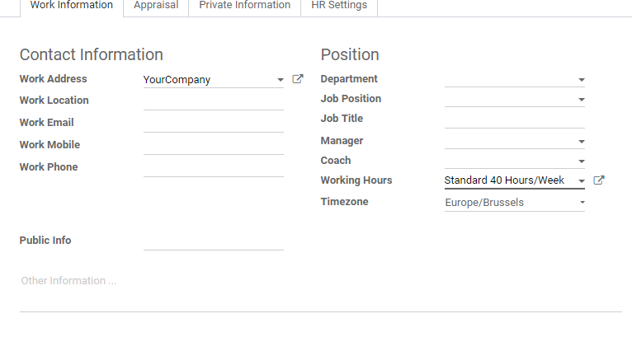Expand the Manager dropdown arrow

(x=581, y=141)
